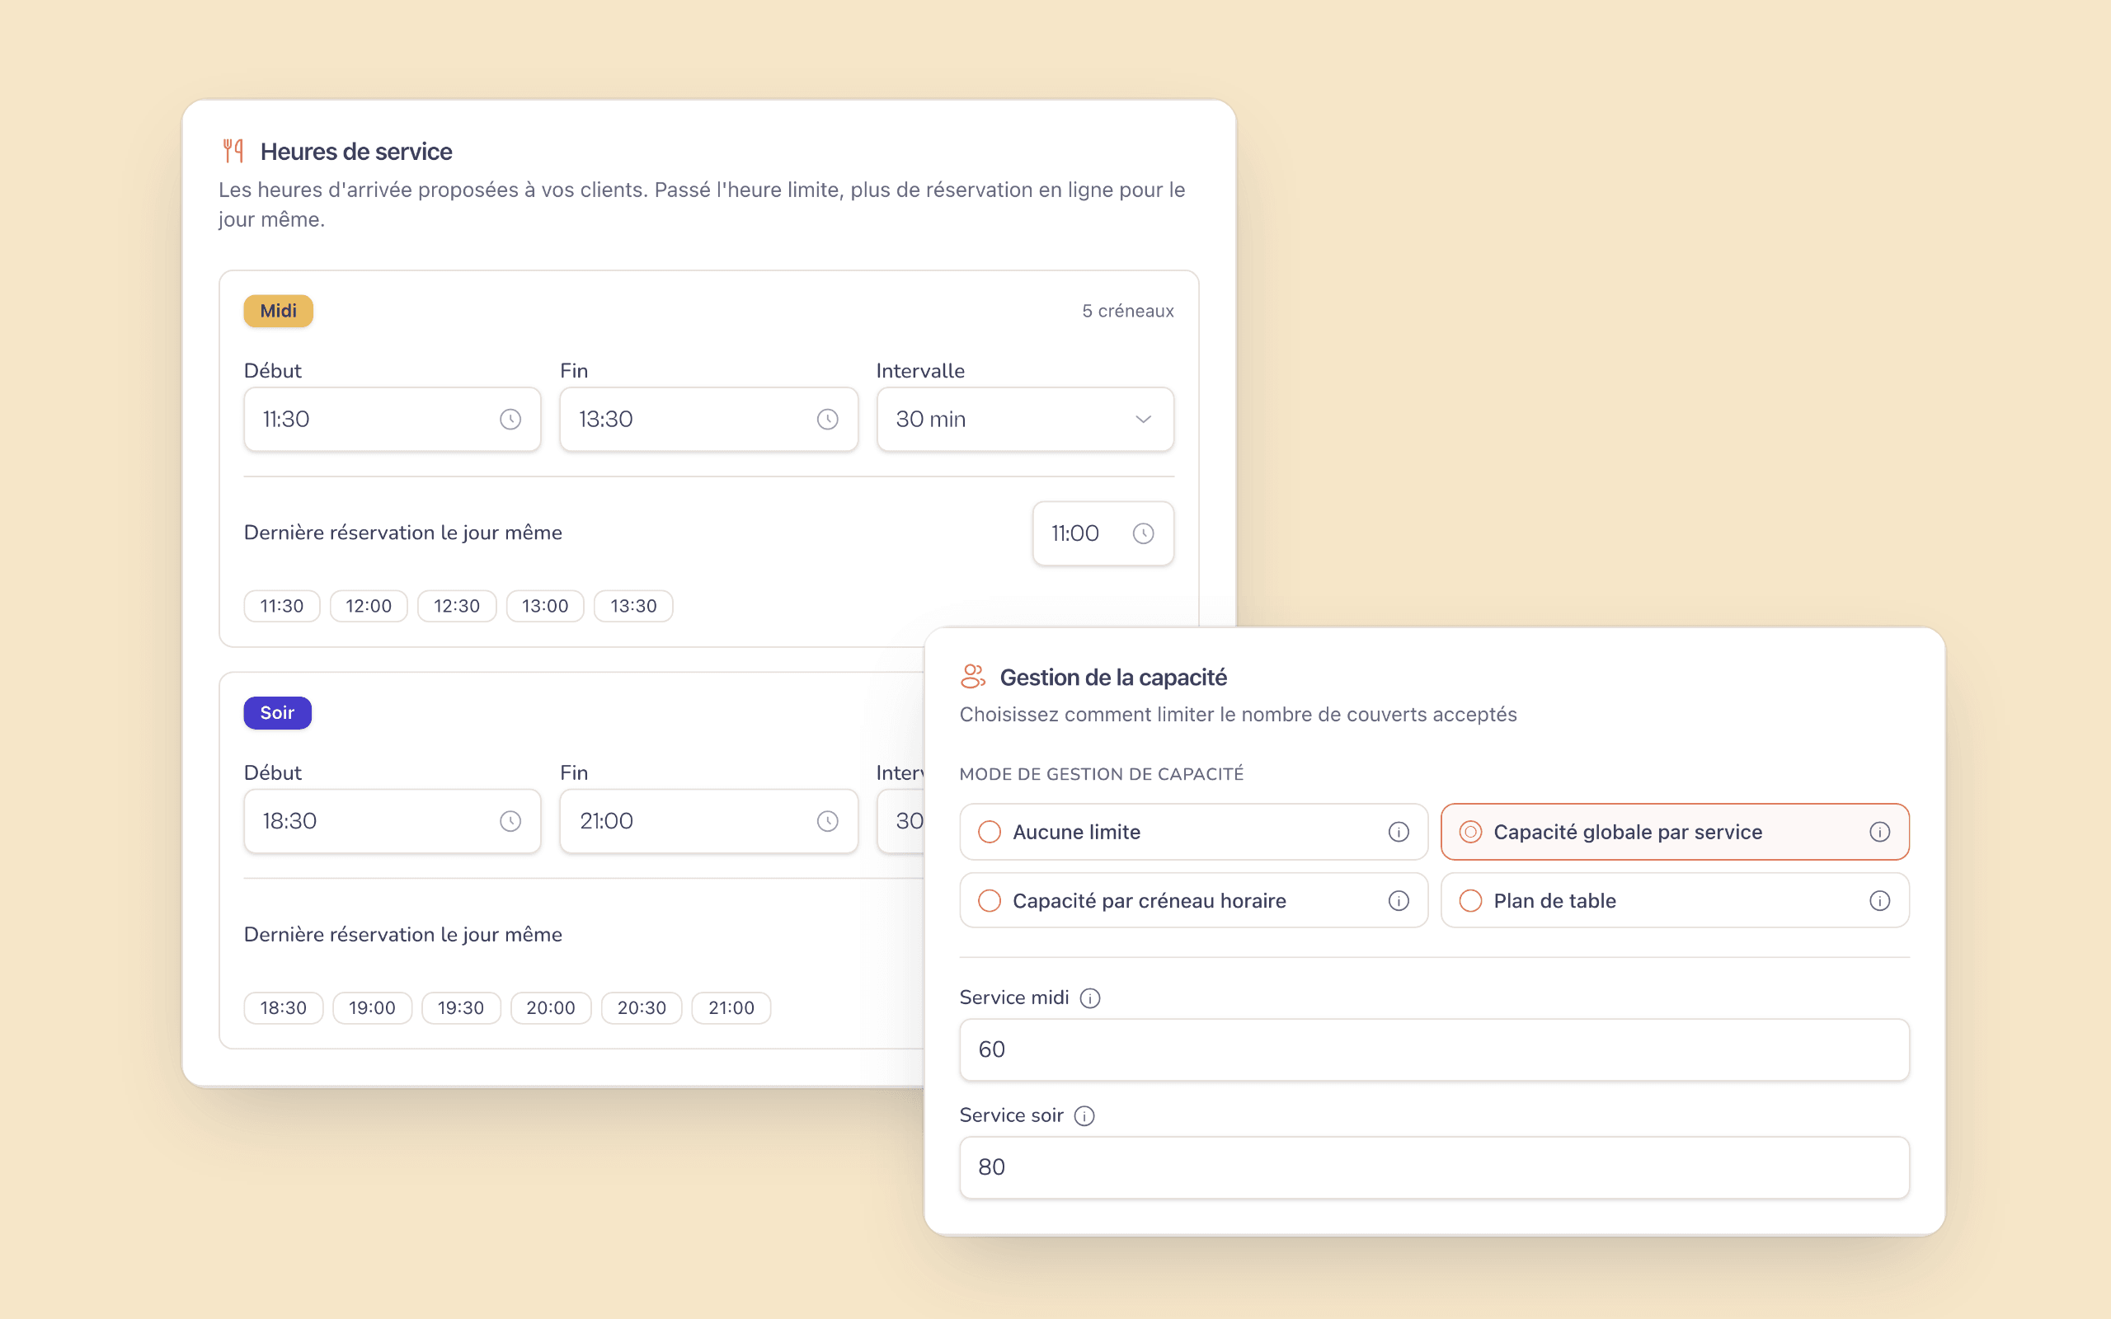Open the partially hidden Soir Intervalle dropdown
The height and width of the screenshot is (1319, 2111).
click(900, 821)
